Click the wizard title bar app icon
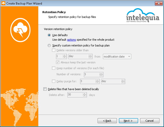 point(3,4)
